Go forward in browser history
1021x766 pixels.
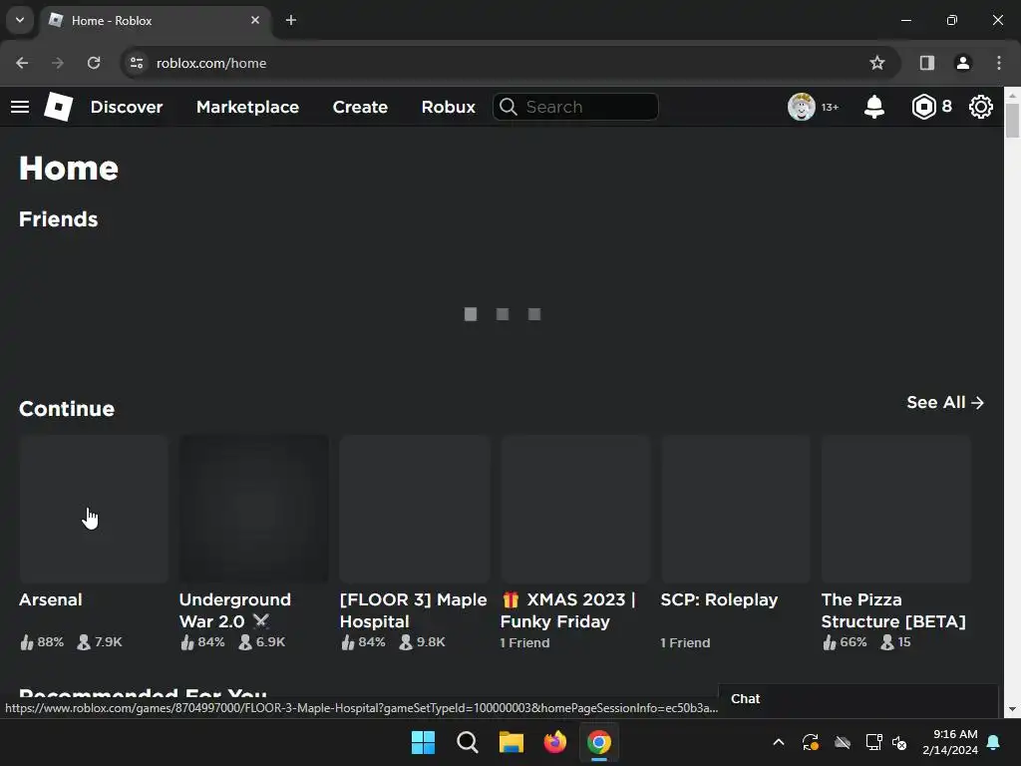point(58,63)
